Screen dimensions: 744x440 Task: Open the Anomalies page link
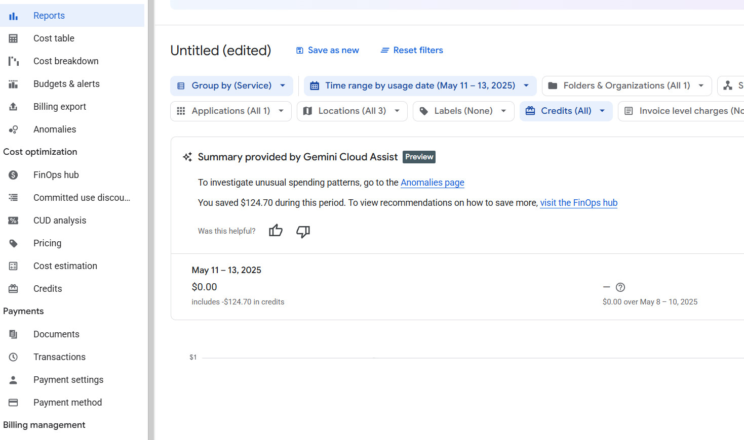click(432, 183)
